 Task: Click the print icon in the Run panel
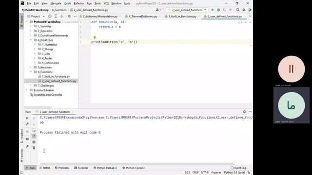(x=34, y=142)
